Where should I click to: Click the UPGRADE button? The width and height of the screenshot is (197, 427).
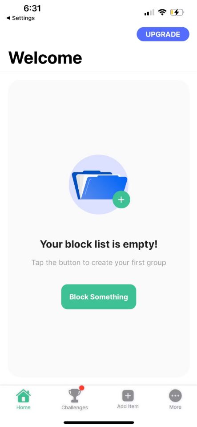tap(163, 34)
